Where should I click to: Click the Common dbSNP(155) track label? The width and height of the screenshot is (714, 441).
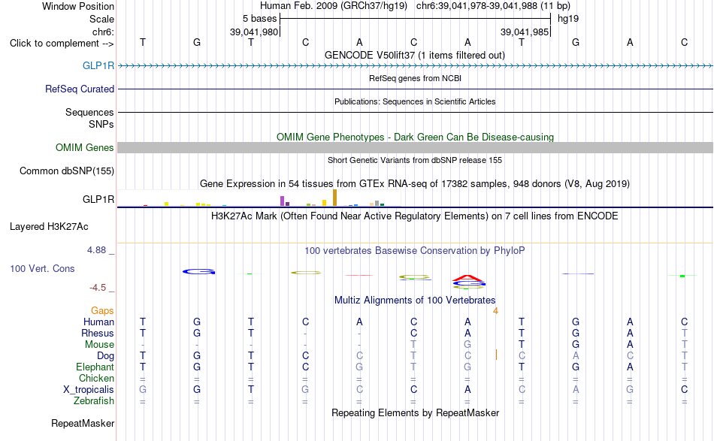coord(66,171)
